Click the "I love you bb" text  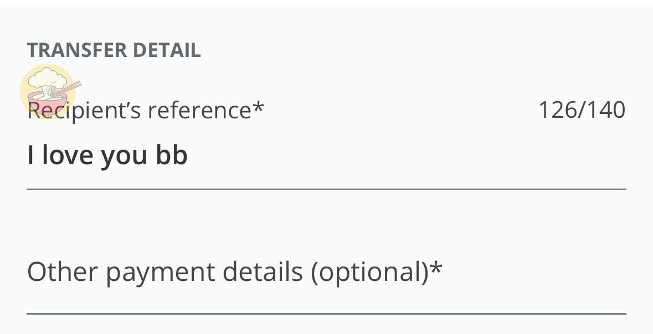[107, 156]
